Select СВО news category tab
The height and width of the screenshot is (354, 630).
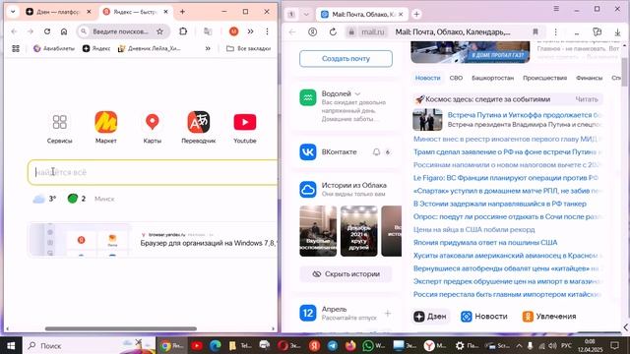coord(456,78)
